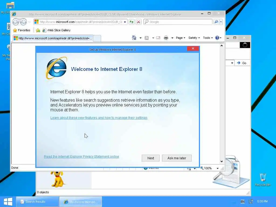Switch to Internet Explorer taskbar button
Viewport: 276px width, 207px height.
point(81,202)
